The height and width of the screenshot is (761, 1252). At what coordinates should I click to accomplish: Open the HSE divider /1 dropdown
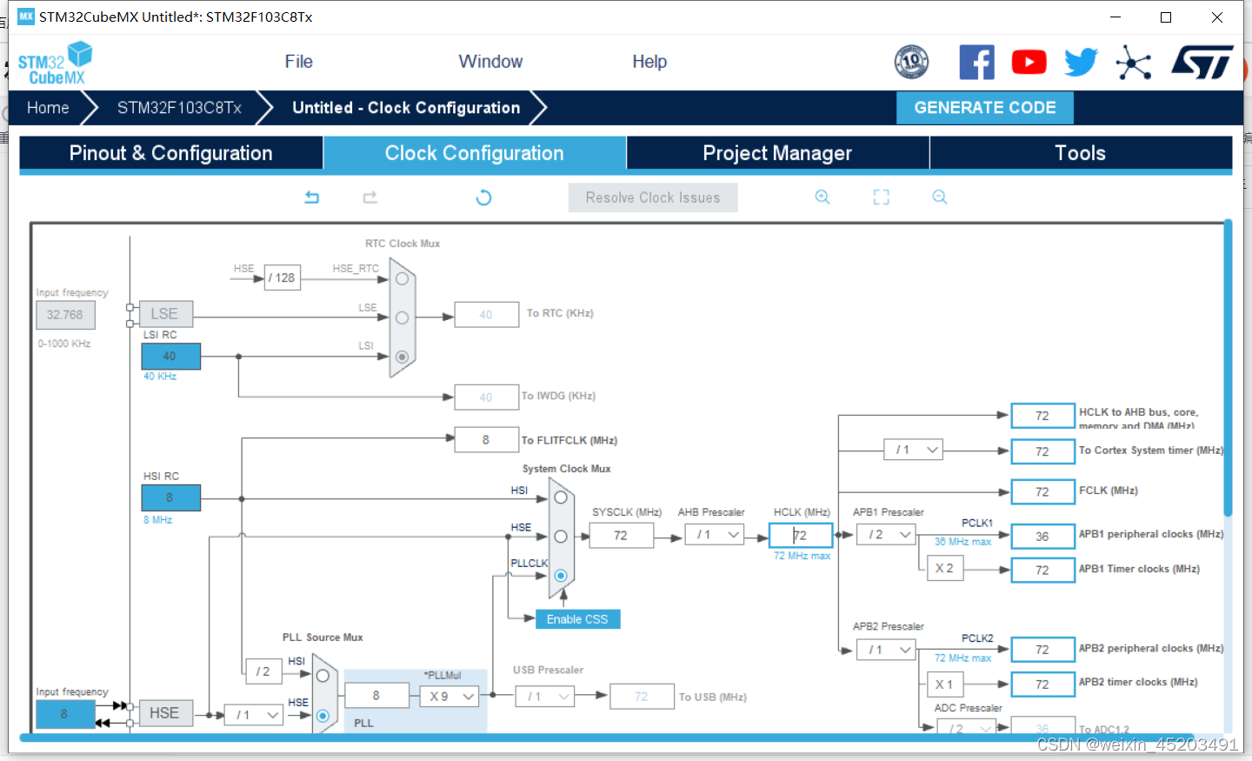point(254,715)
